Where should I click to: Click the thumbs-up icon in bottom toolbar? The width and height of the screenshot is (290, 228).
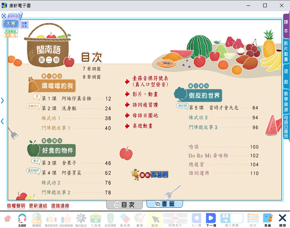click(x=66, y=220)
